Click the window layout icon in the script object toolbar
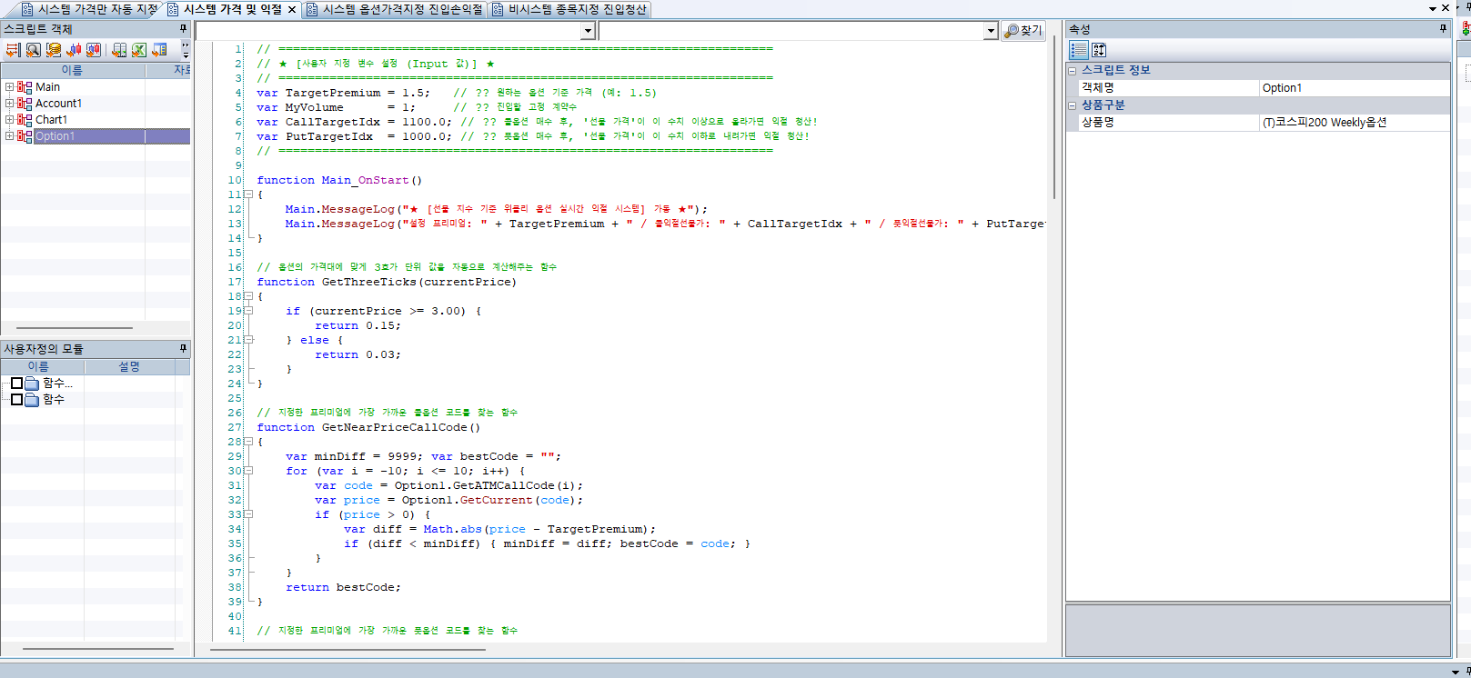This screenshot has width=1471, height=678. click(160, 50)
